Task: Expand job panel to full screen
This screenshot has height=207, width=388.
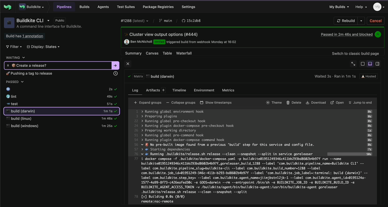Action: click(353, 64)
